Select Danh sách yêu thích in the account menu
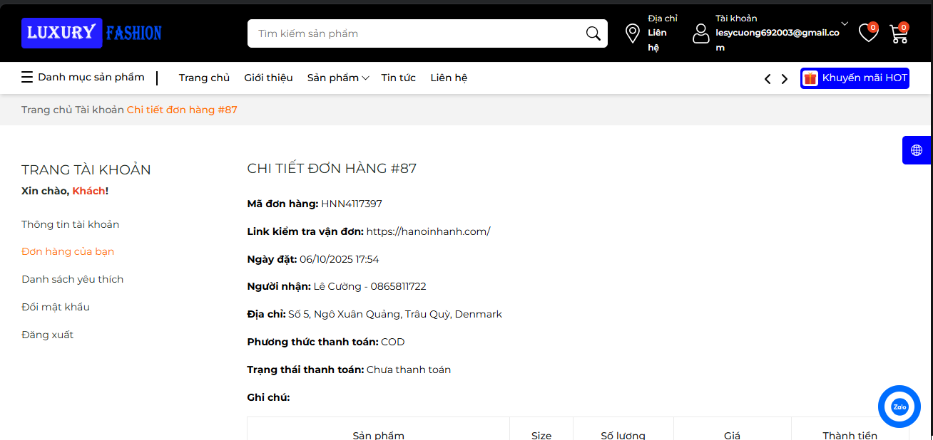The height and width of the screenshot is (440, 933). [x=72, y=279]
